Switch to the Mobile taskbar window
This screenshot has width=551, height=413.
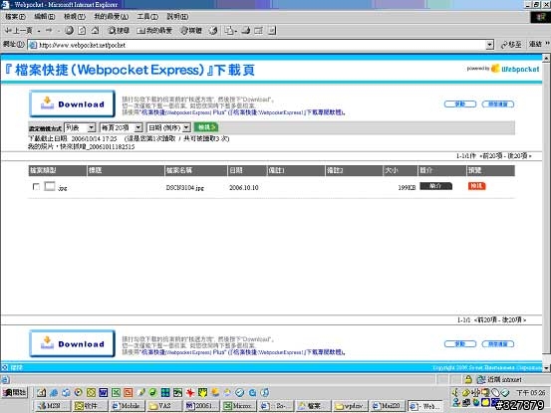127,406
